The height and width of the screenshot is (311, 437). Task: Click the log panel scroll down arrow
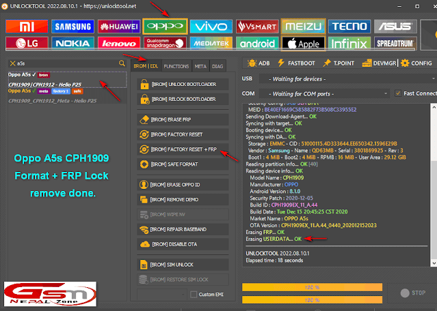(x=434, y=263)
